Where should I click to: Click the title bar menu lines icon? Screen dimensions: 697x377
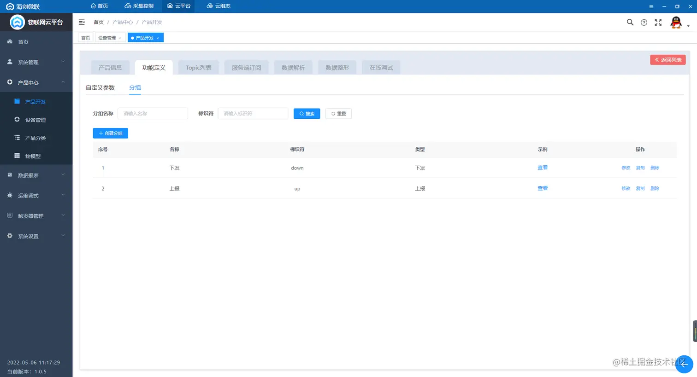[651, 6]
